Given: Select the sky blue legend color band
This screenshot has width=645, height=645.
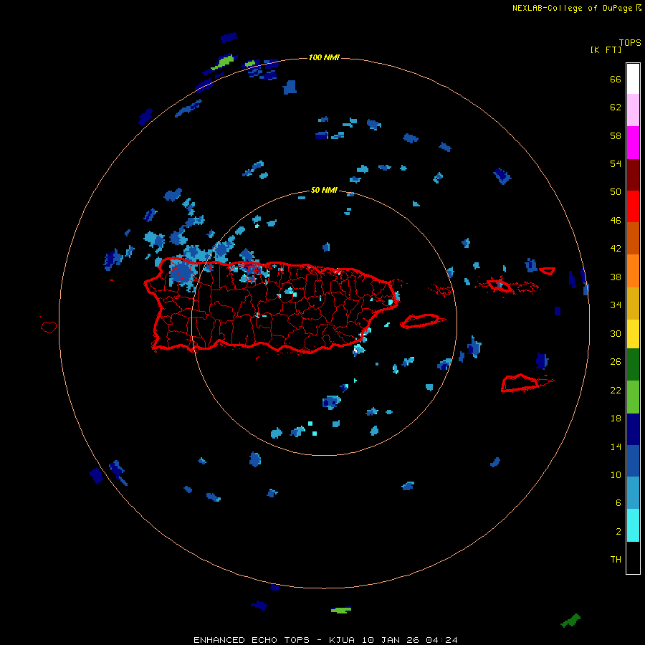Looking at the screenshot, I should tap(633, 492).
